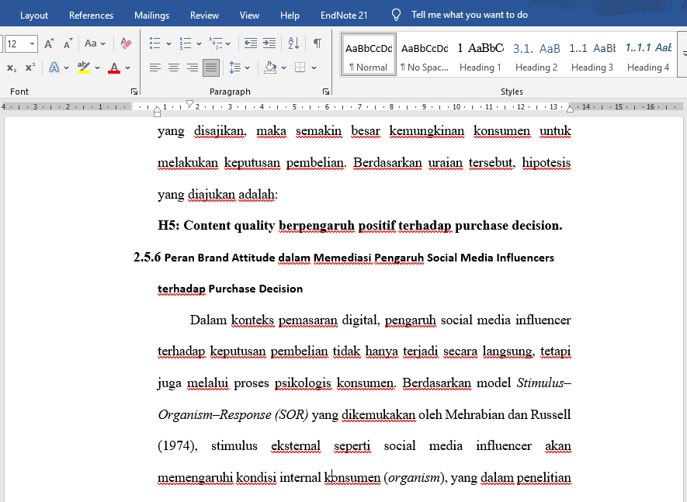Image resolution: width=687 pixels, height=502 pixels.
Task: Expand bullet library arrow
Action: click(x=168, y=43)
